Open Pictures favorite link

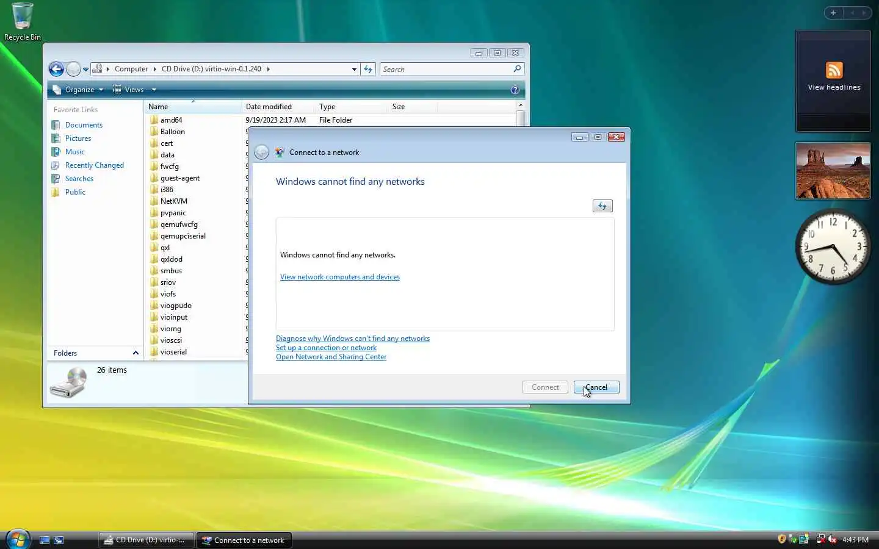(x=78, y=138)
